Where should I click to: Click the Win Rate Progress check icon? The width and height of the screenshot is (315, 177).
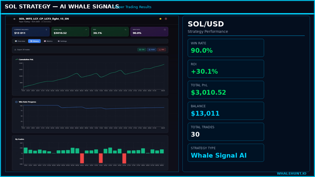tap(17, 102)
